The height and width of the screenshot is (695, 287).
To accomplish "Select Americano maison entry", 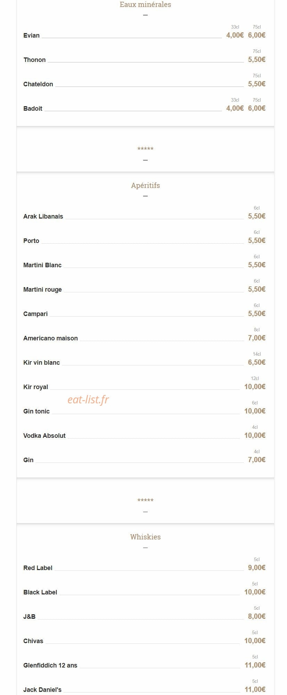I will point(50,338).
